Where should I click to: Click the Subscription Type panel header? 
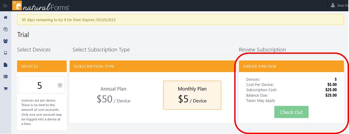(x=152, y=66)
